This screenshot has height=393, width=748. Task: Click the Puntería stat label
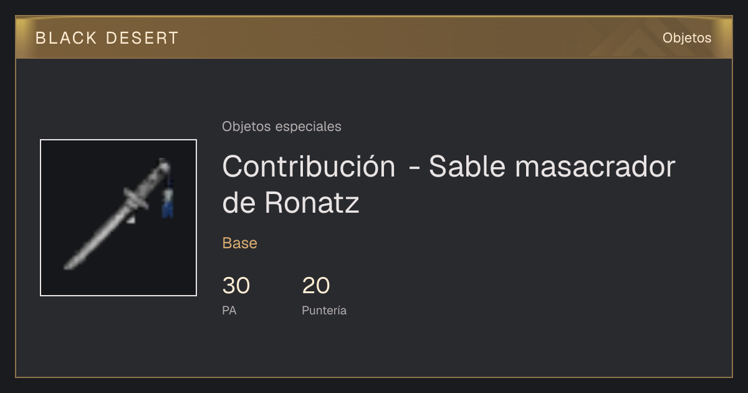[324, 310]
